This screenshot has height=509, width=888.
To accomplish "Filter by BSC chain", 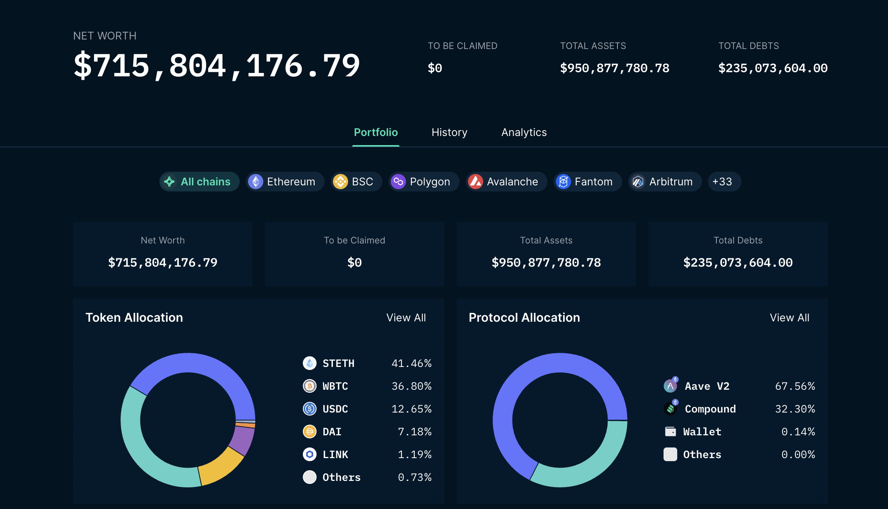I will click(x=356, y=182).
